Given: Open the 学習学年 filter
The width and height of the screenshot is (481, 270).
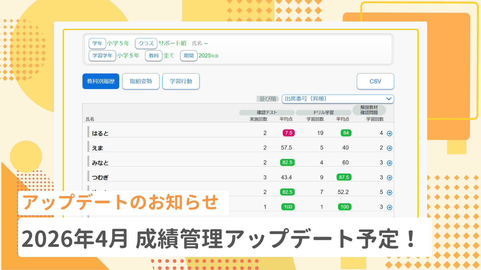Looking at the screenshot, I should pyautogui.click(x=102, y=55).
